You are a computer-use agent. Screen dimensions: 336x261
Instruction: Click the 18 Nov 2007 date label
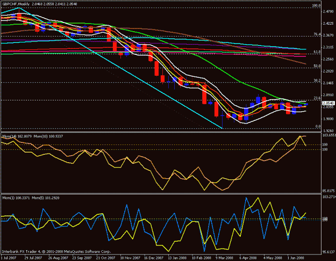coord(129,258)
